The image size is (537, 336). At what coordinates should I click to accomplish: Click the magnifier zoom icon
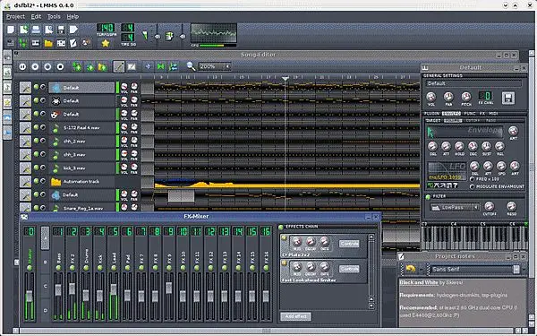[x=192, y=66]
